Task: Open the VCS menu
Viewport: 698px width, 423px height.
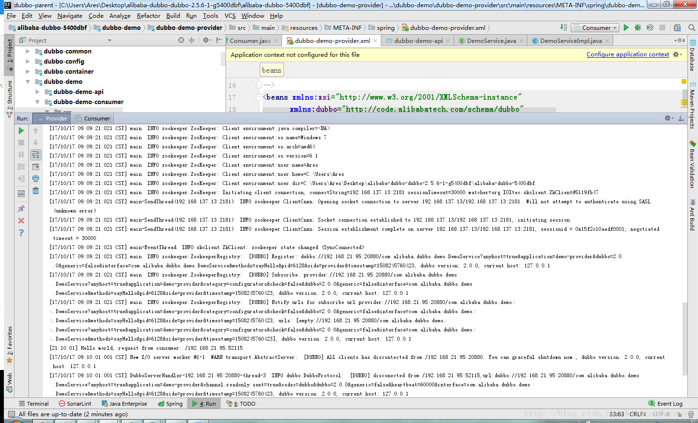Action: pyautogui.click(x=230, y=15)
